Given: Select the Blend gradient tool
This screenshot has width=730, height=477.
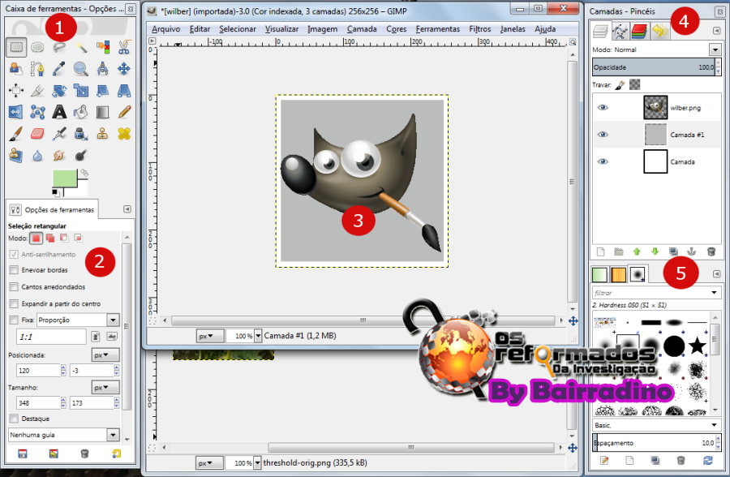Looking at the screenshot, I should point(103,112).
